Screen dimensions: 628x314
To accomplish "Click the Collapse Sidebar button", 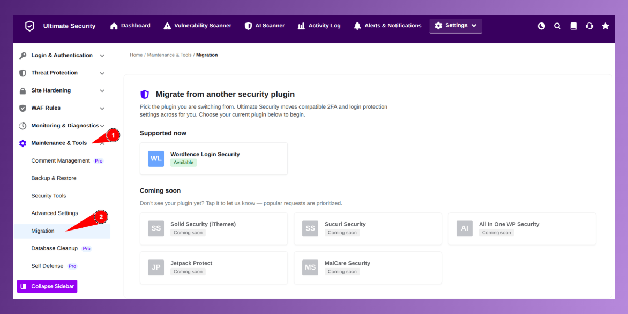I will tap(47, 286).
